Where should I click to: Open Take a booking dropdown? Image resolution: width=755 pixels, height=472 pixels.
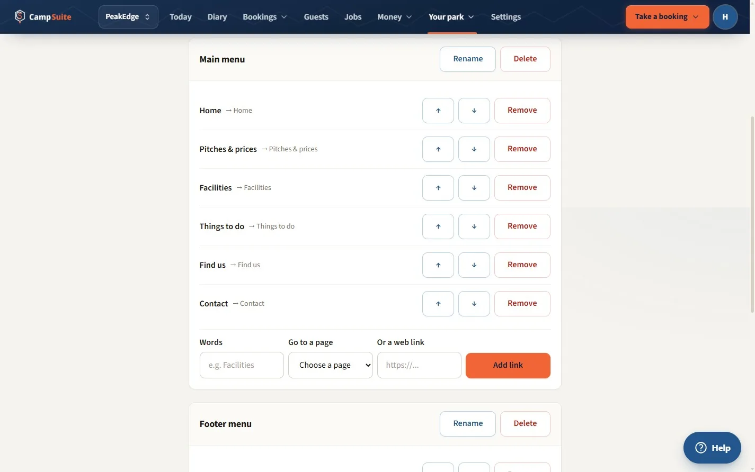tap(667, 17)
